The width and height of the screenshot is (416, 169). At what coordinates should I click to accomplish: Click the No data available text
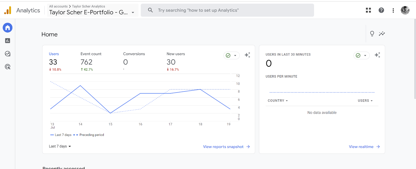(322, 113)
